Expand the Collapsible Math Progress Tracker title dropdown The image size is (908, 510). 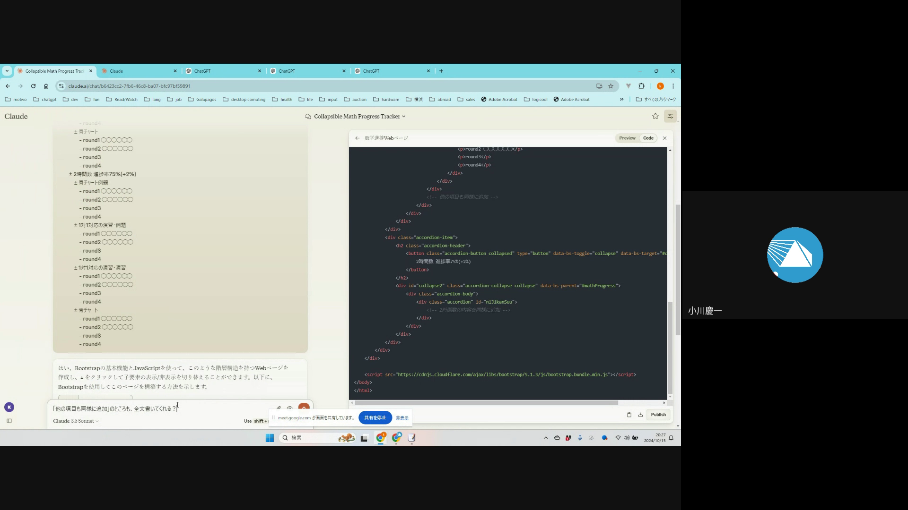tap(403, 117)
